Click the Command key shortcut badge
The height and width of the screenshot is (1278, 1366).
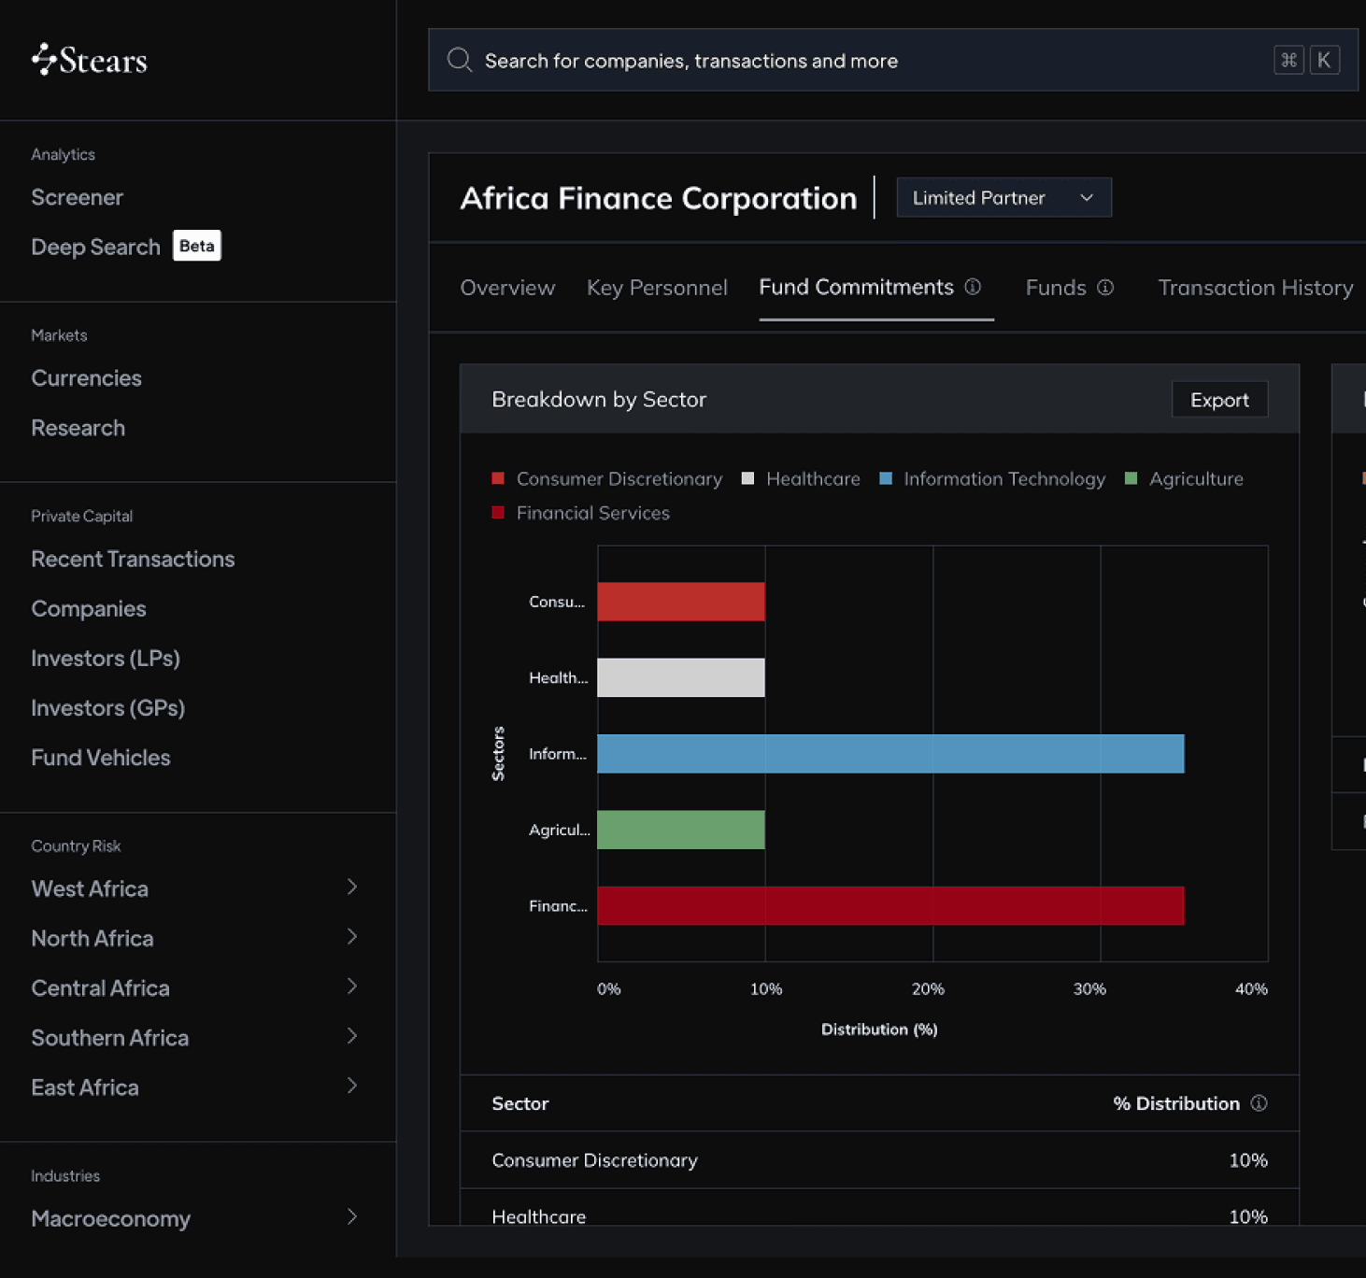click(x=1288, y=60)
